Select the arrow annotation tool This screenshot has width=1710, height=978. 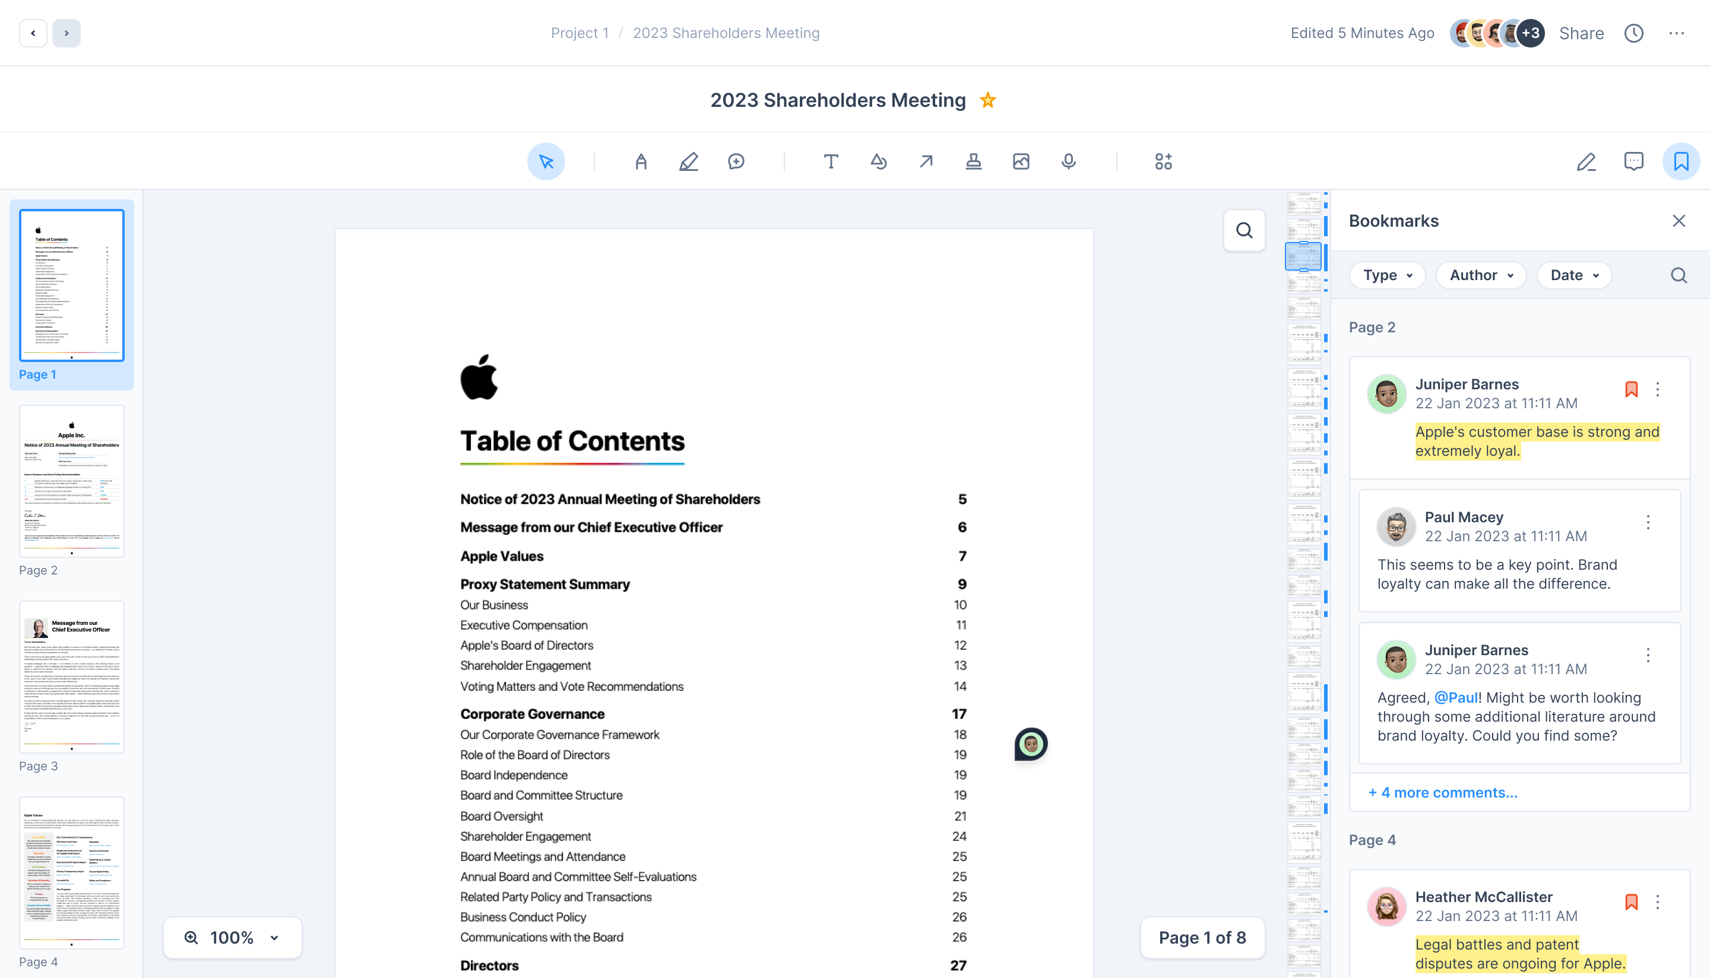pos(926,161)
